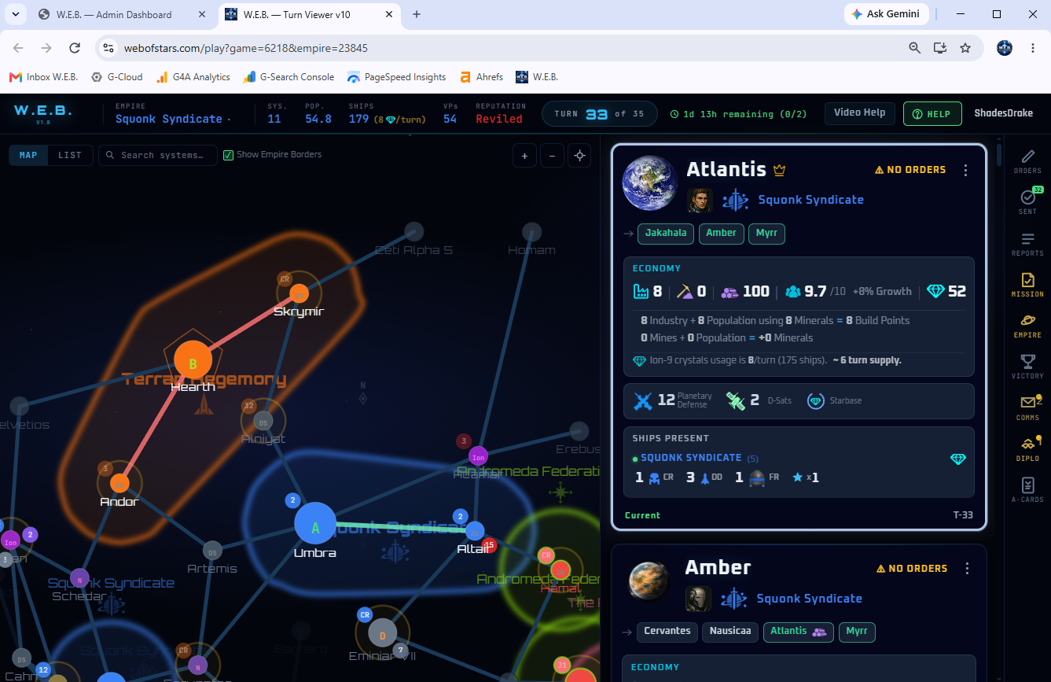Focus the Search systems field
The height and width of the screenshot is (682, 1051).
tap(157, 155)
